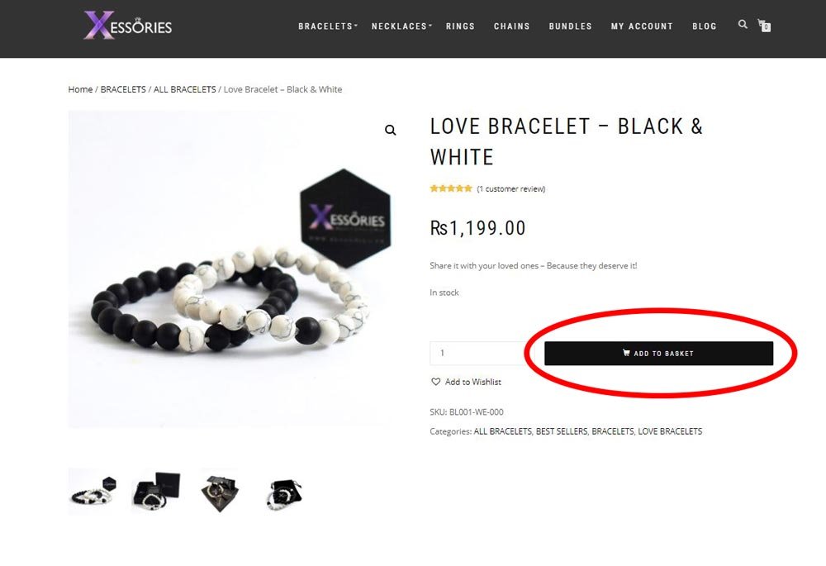826x566 pixels.
Task: Open the RINGS menu item
Action: pyautogui.click(x=460, y=26)
